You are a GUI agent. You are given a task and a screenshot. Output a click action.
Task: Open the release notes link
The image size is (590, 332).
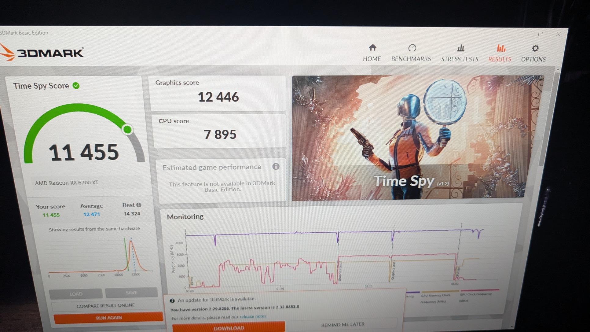253,316
